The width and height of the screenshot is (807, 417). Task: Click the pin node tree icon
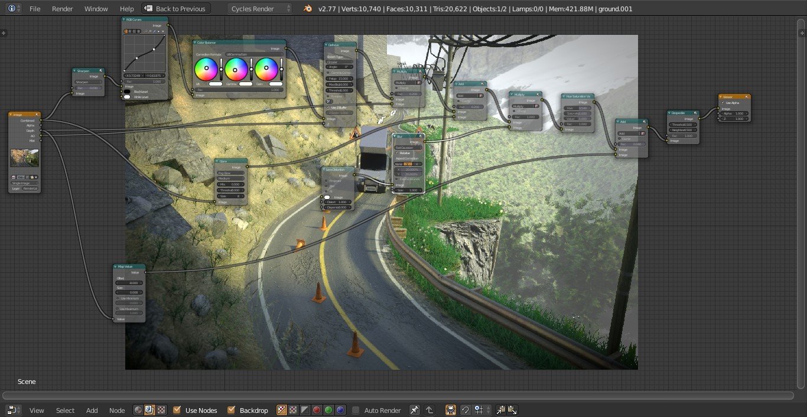coord(415,410)
